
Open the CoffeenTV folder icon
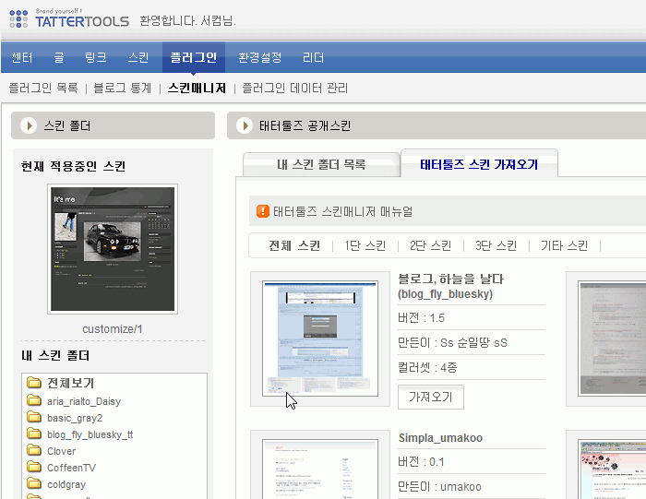coord(34,467)
